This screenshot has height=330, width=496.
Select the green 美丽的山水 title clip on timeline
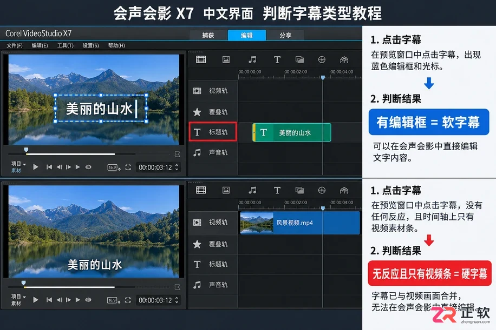click(292, 132)
